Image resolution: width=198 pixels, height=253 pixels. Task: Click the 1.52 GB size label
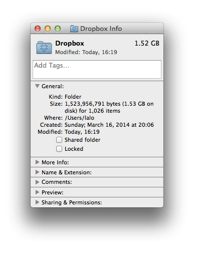pos(147,44)
